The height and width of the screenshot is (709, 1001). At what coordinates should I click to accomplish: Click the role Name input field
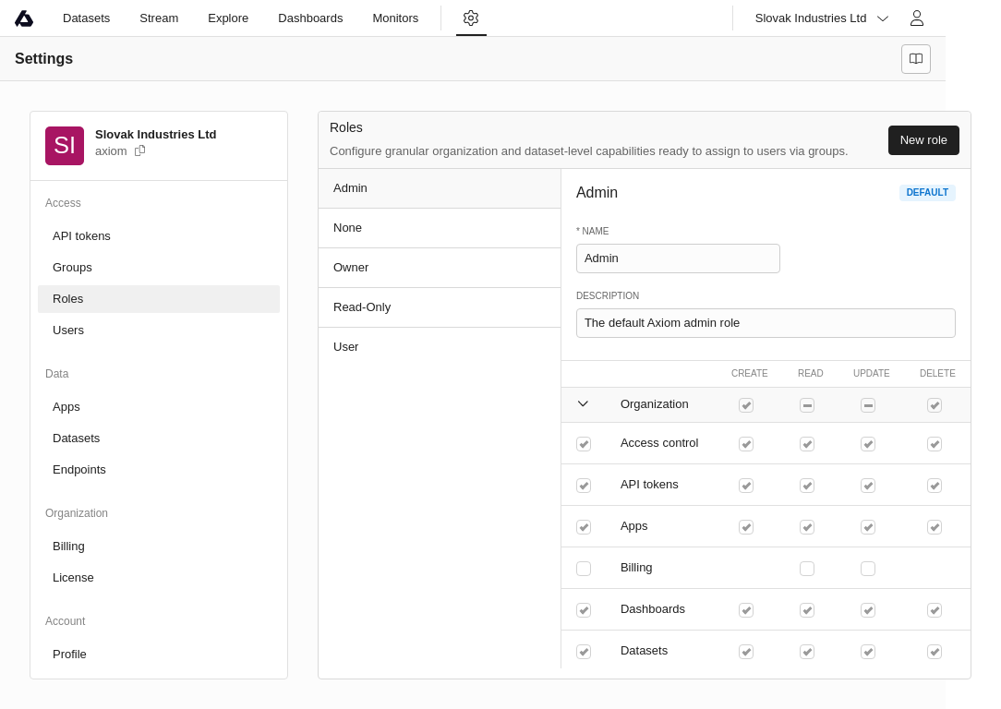pyautogui.click(x=678, y=258)
